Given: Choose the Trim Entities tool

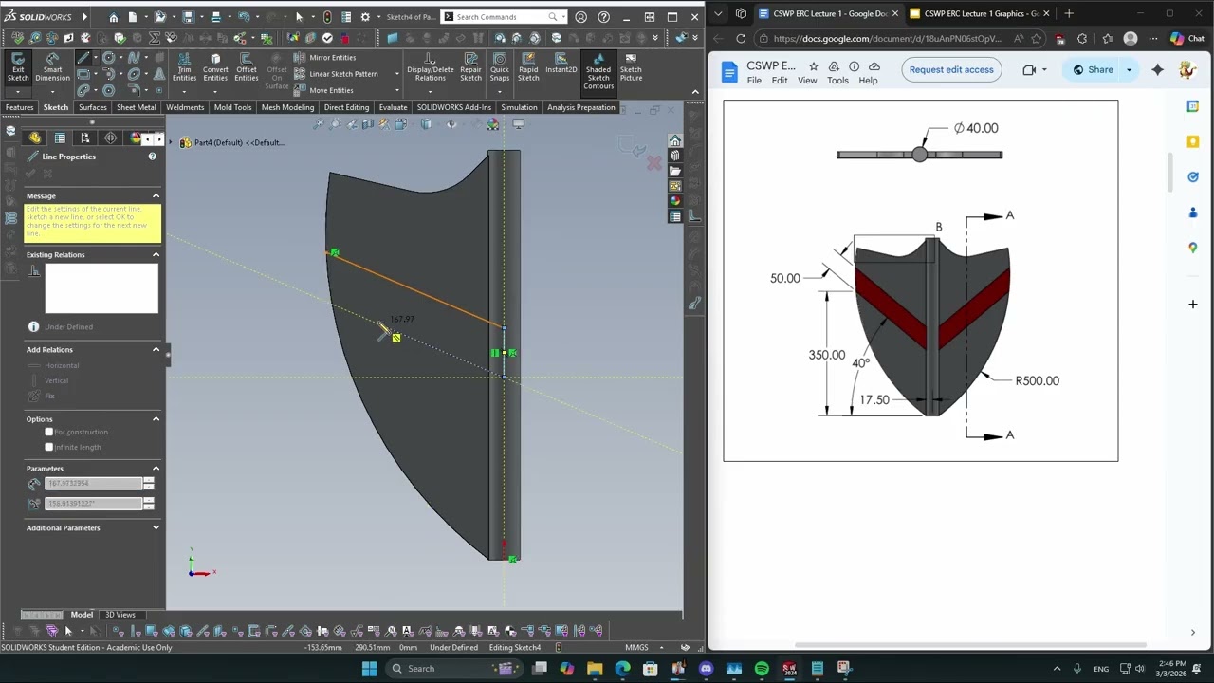Looking at the screenshot, I should pyautogui.click(x=184, y=66).
